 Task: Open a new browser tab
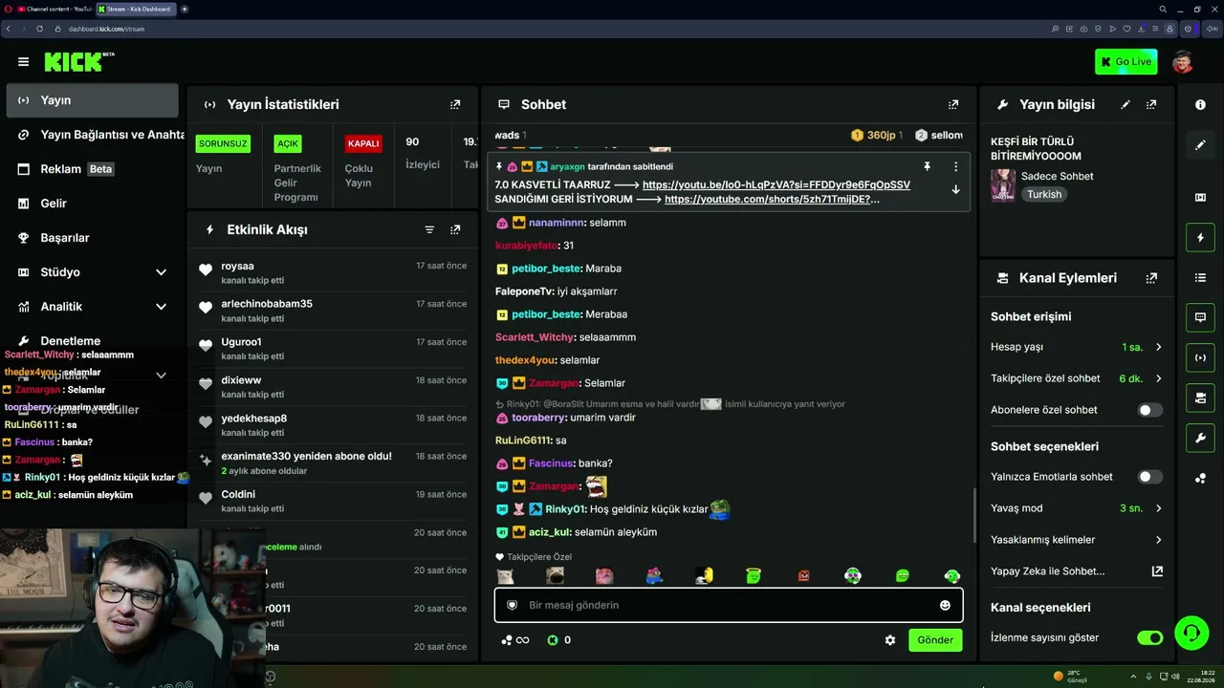(x=185, y=9)
